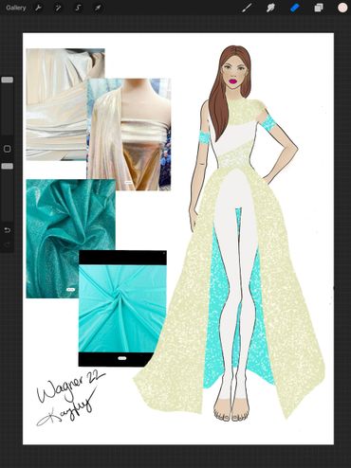Open the Layers panel
Image resolution: width=351 pixels, height=468 pixels.
[x=319, y=8]
